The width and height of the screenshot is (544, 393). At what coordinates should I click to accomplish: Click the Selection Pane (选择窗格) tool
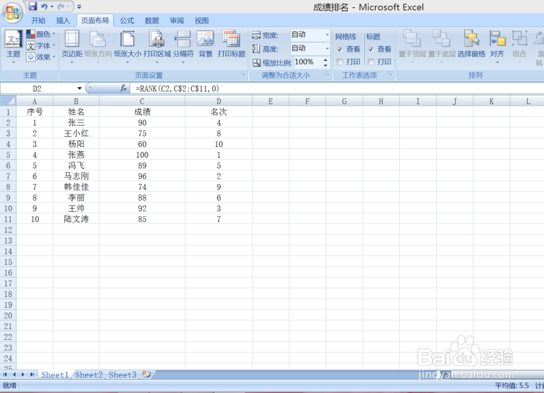(x=472, y=46)
